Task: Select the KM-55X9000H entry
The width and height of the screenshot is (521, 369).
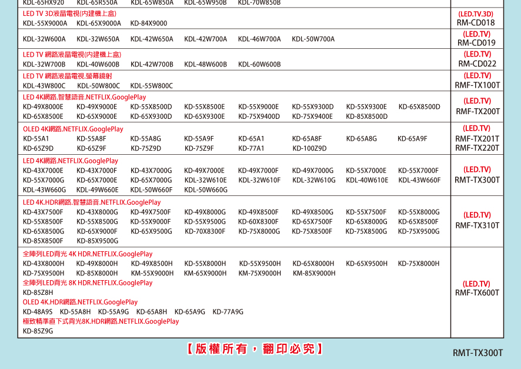Action: click(x=152, y=273)
